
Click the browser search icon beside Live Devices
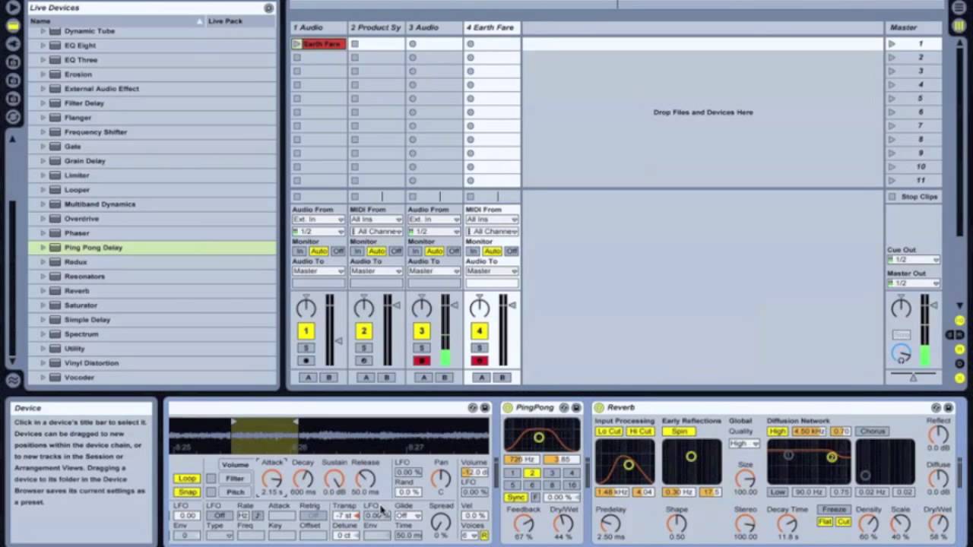click(x=268, y=8)
